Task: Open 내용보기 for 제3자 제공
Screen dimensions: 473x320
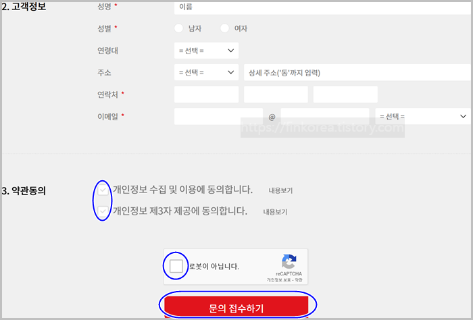Action: 275,212
